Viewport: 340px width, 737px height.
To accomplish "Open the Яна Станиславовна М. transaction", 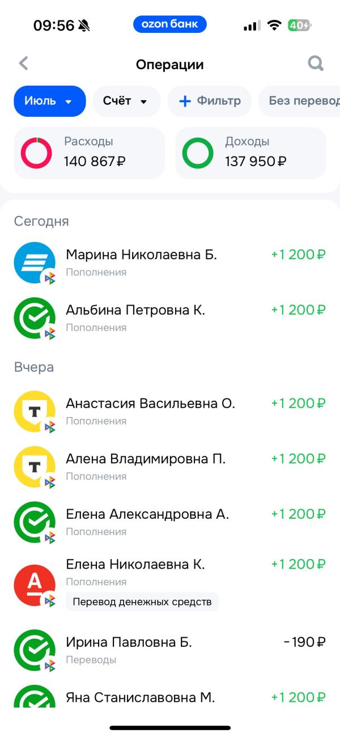I will [x=170, y=697].
